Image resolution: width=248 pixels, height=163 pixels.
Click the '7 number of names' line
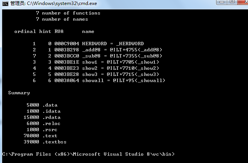62,19
